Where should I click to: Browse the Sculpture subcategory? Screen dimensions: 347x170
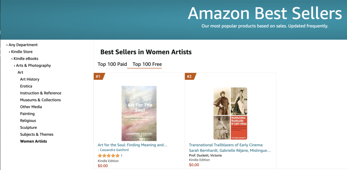[x=29, y=128]
